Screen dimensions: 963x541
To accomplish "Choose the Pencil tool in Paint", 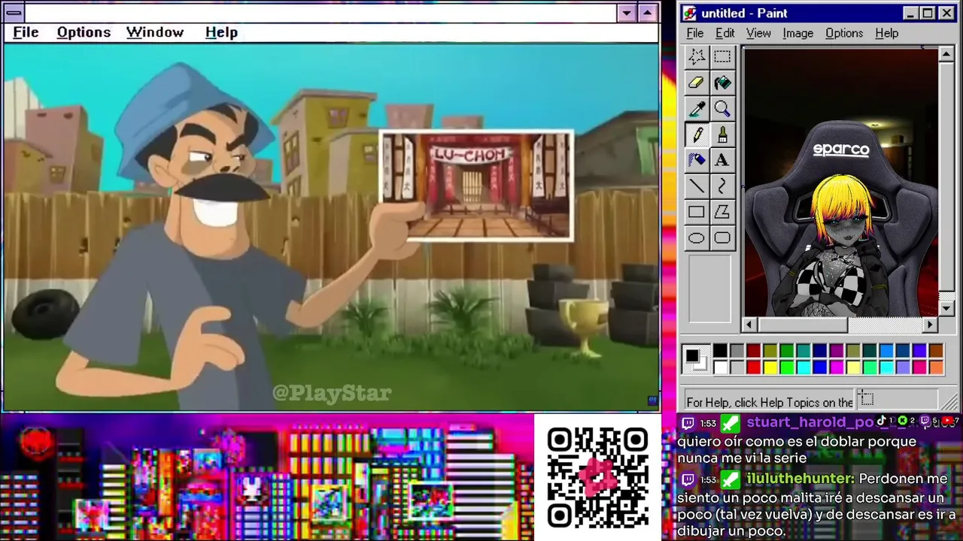I will [x=697, y=134].
